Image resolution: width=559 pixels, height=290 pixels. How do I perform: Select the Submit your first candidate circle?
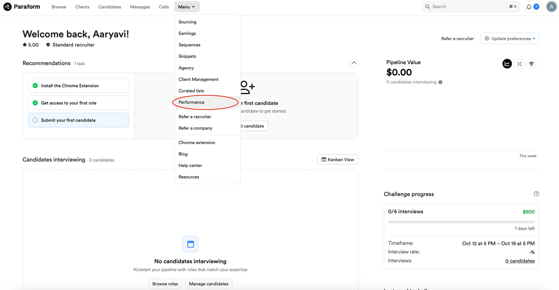pos(35,120)
